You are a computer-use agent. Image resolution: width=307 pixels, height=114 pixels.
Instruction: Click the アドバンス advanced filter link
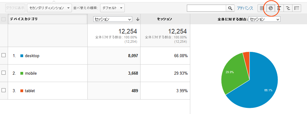click(245, 8)
